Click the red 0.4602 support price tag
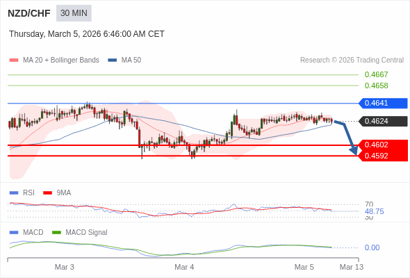The height and width of the screenshot is (278, 410). (383, 145)
